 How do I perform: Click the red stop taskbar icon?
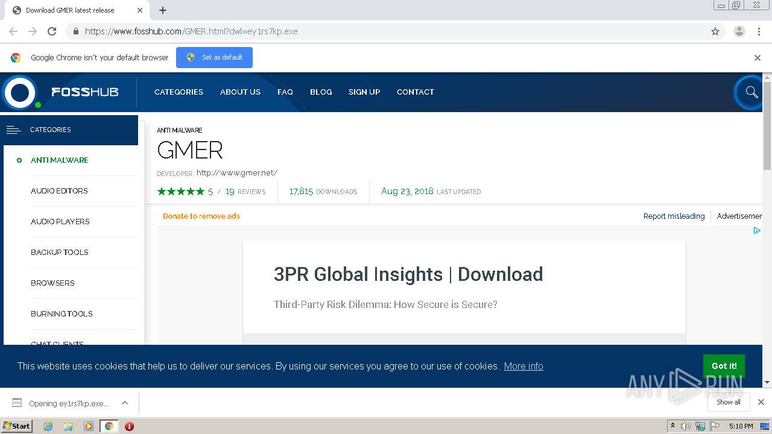coord(129,426)
